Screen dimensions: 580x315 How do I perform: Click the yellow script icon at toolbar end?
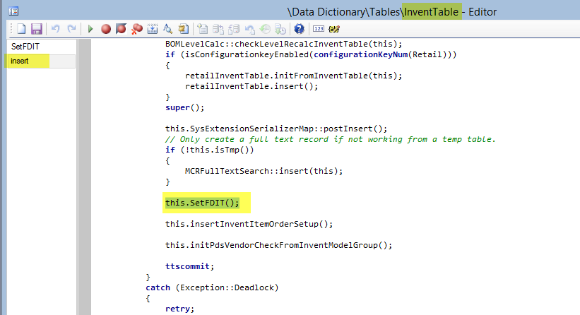334,29
